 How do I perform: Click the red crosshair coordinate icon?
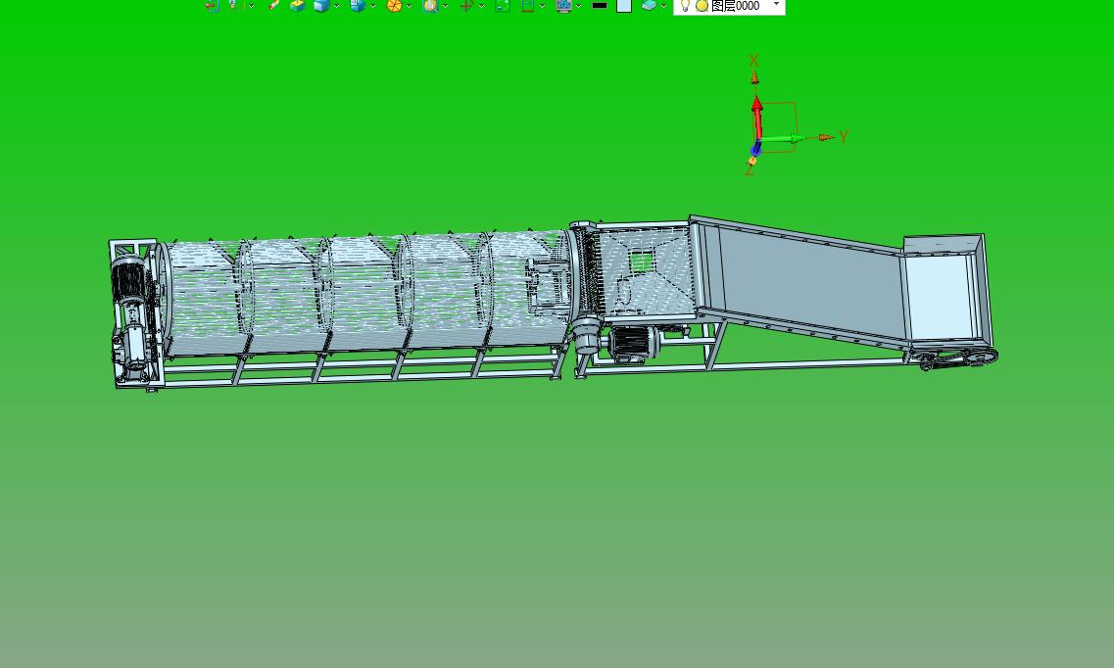pos(466,6)
